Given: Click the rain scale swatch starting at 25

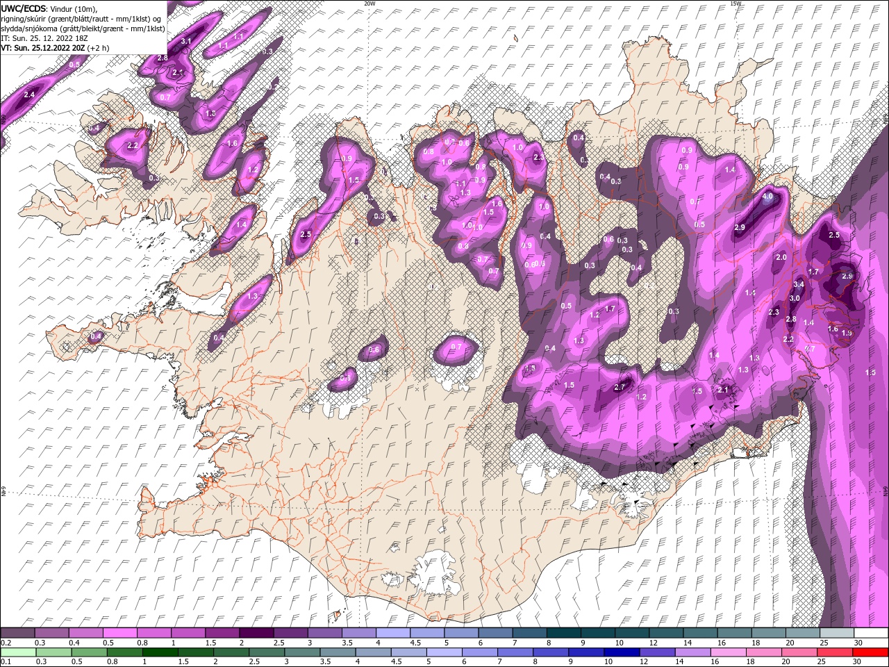Looking at the screenshot, I should 834,652.
